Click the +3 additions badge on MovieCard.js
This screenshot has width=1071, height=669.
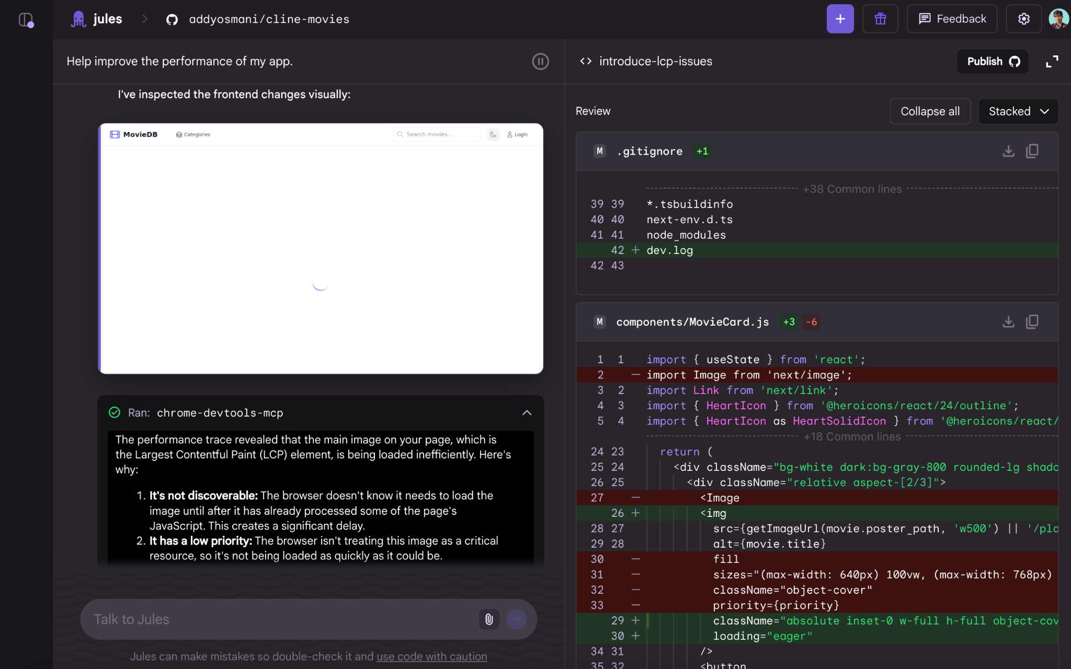pyautogui.click(x=789, y=322)
